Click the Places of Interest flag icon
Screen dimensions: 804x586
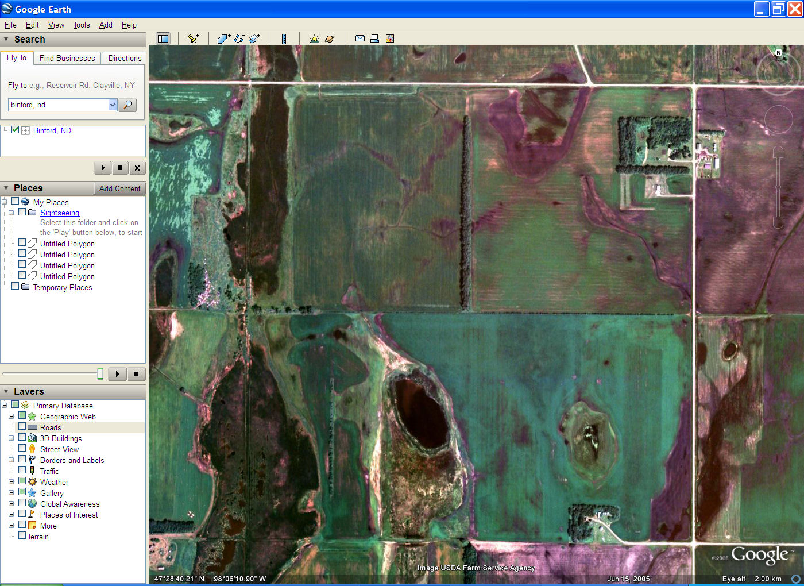tap(32, 514)
